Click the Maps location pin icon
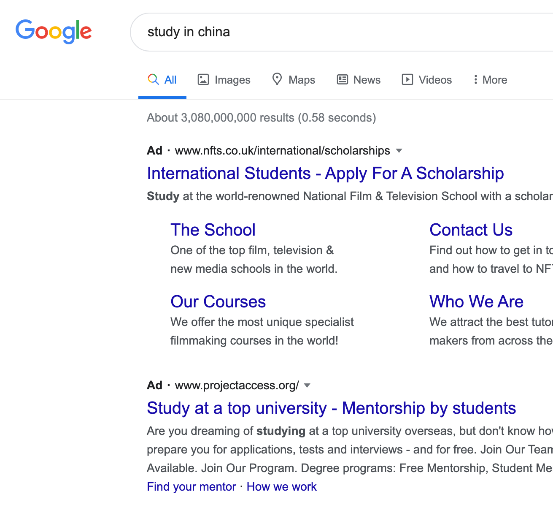This screenshot has height=505, width=553. point(277,79)
